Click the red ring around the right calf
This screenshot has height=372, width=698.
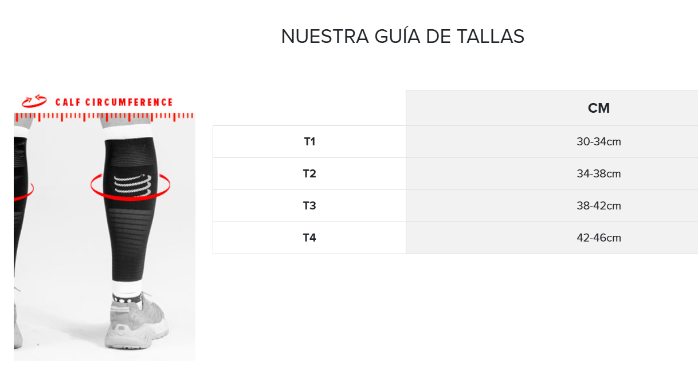coord(160,192)
